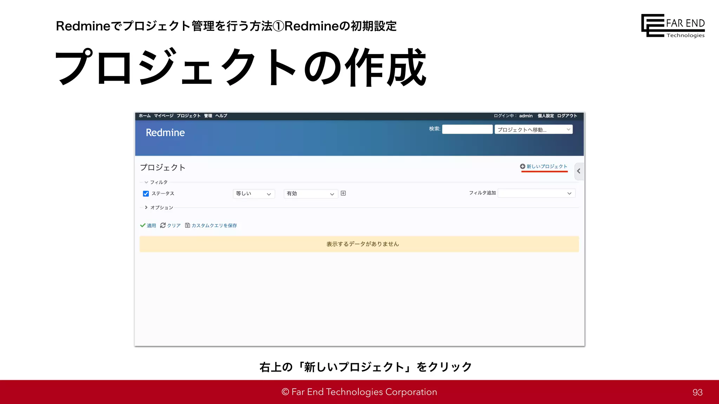This screenshot has width=719, height=404.
Task: Click the save icon beside カスタムクエリを保存
Action: coord(187,225)
